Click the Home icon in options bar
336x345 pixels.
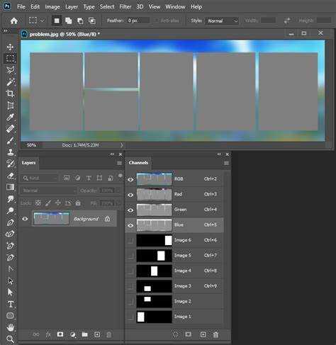click(x=14, y=21)
